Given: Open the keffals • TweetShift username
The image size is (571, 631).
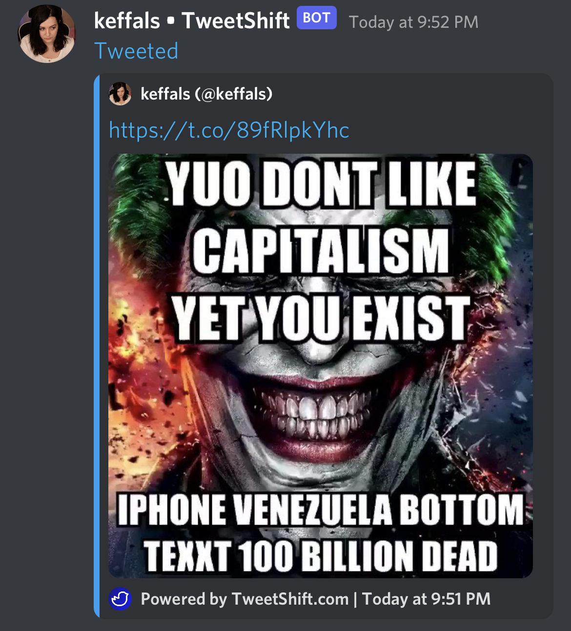Looking at the screenshot, I should pyautogui.click(x=191, y=20).
